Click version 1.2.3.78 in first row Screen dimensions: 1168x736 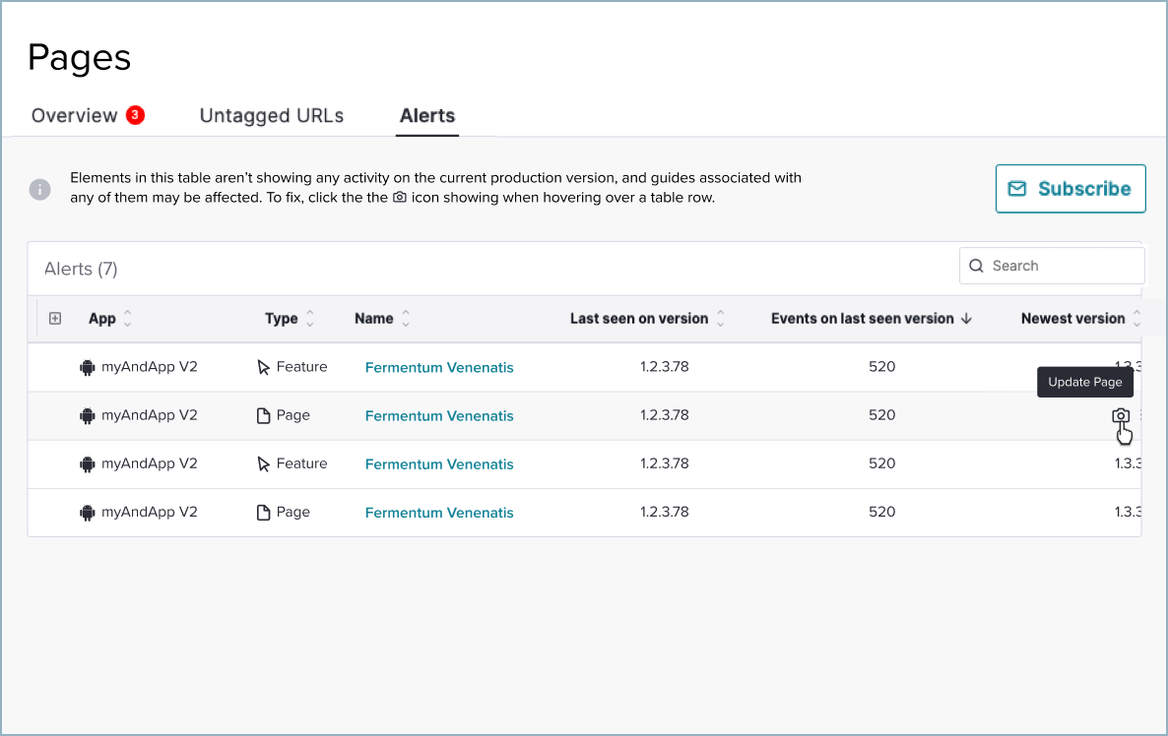coord(665,366)
